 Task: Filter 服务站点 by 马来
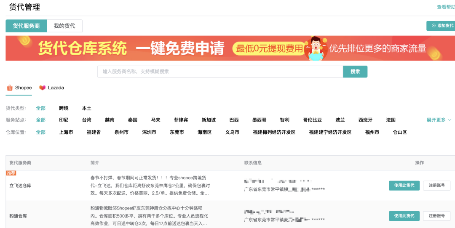(x=156, y=120)
